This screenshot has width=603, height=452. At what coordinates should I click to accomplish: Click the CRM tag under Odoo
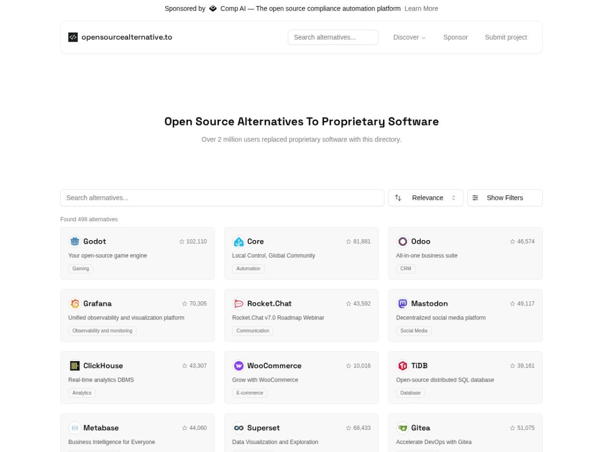tap(406, 268)
